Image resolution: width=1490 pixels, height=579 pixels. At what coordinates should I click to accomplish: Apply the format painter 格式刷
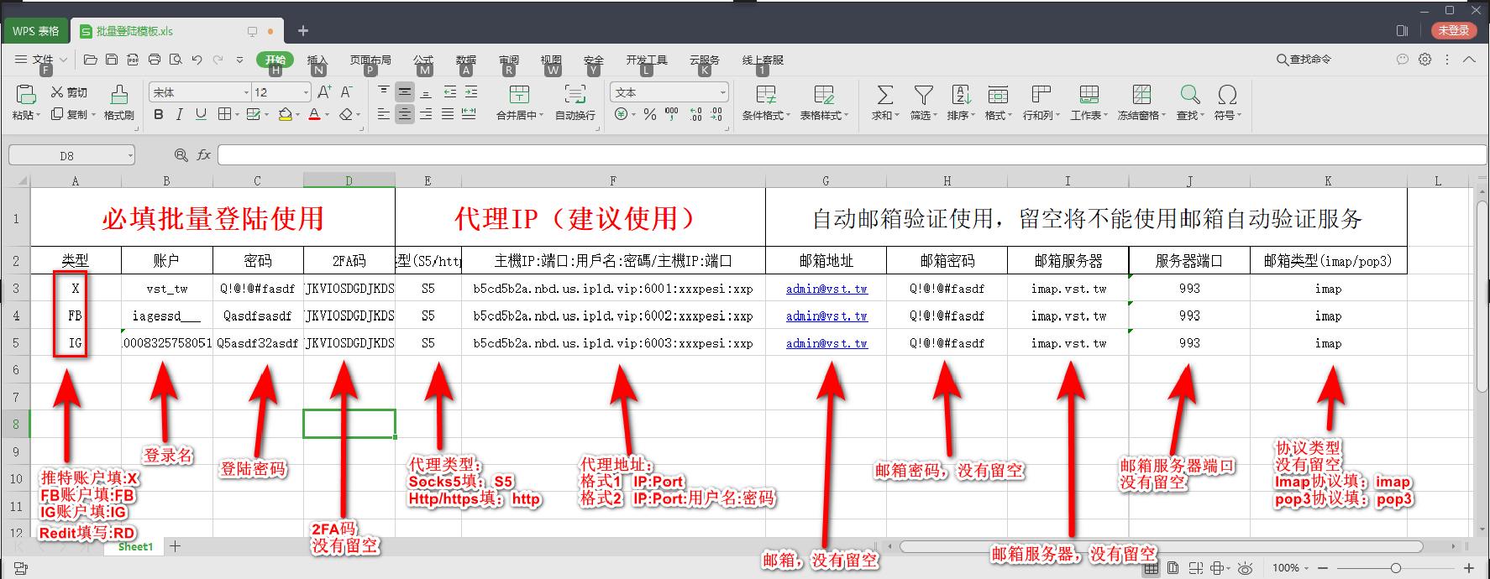(x=119, y=103)
